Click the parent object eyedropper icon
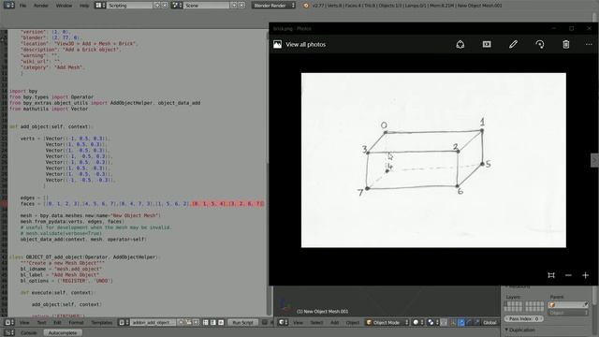 (x=586, y=304)
